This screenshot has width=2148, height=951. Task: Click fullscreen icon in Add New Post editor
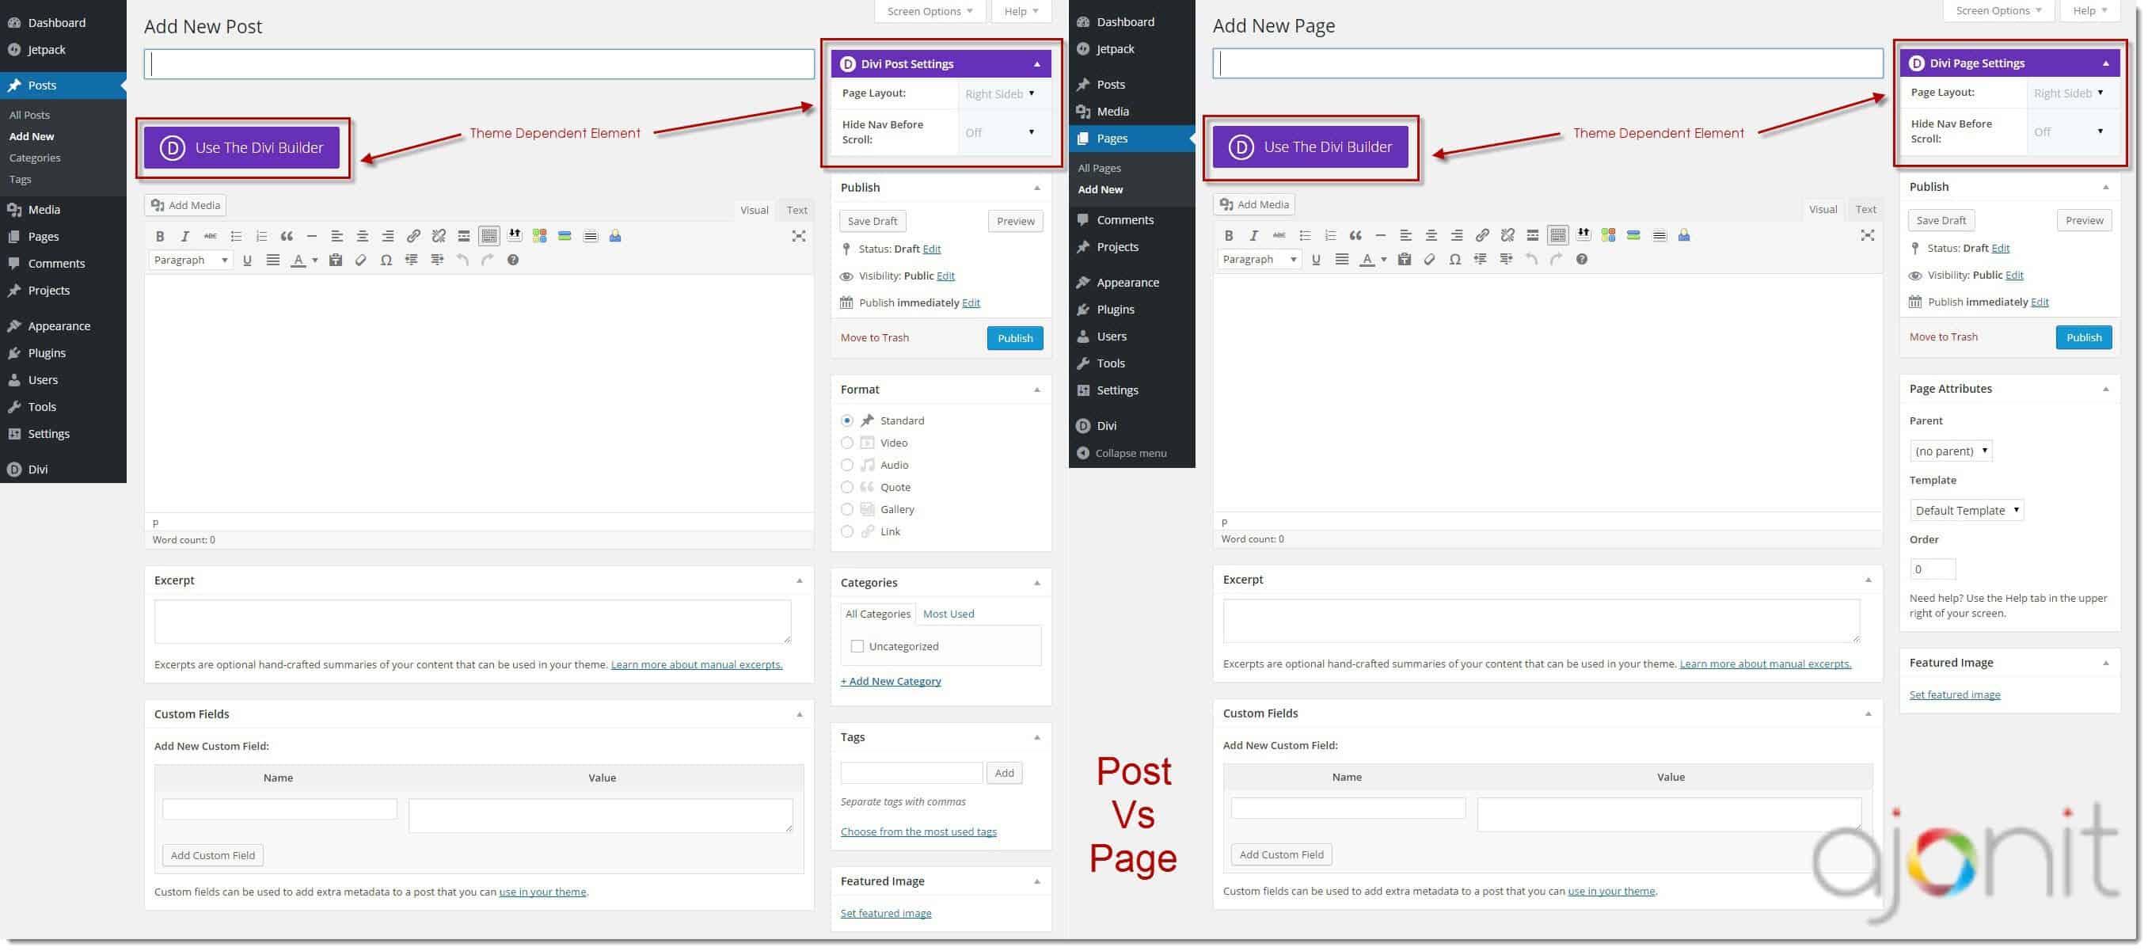[x=798, y=236]
